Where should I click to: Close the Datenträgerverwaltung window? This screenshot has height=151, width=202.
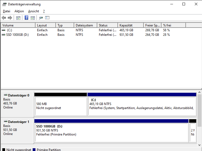coord(196,4)
